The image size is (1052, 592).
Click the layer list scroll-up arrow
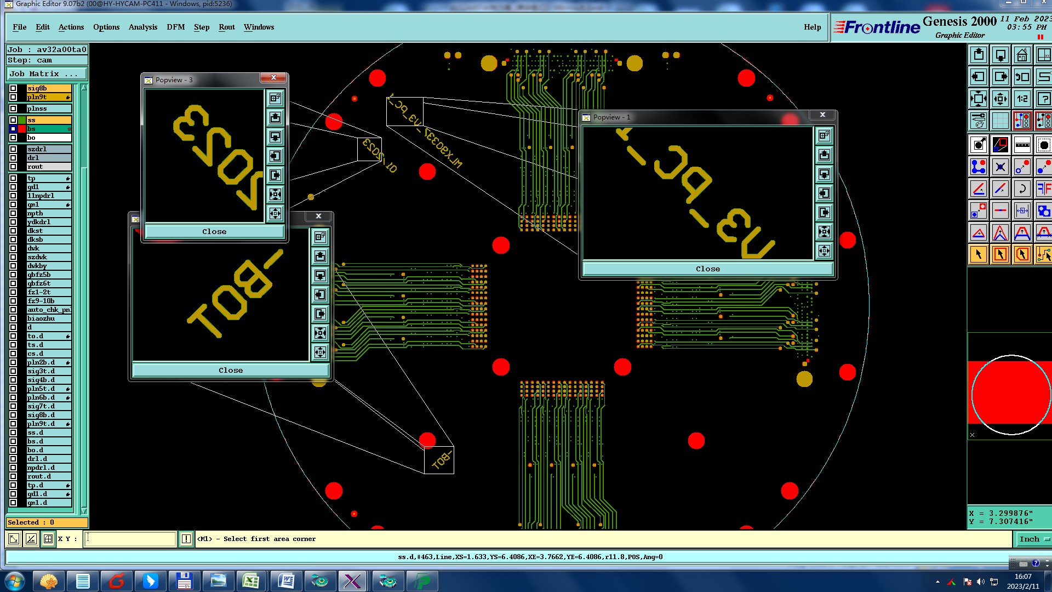click(84, 88)
